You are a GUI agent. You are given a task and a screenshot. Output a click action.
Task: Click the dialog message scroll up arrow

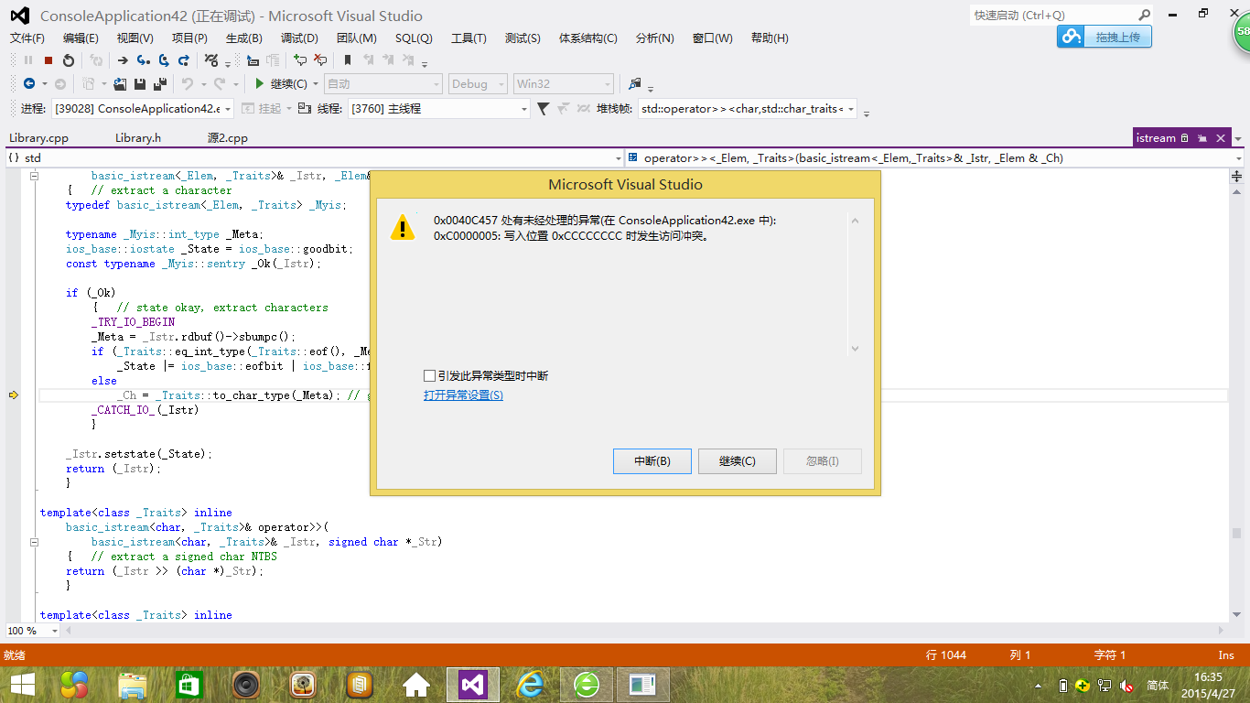pyautogui.click(x=856, y=221)
